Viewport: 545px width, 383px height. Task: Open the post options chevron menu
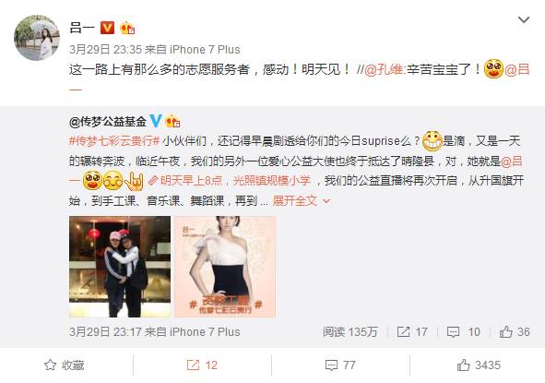[x=524, y=19]
